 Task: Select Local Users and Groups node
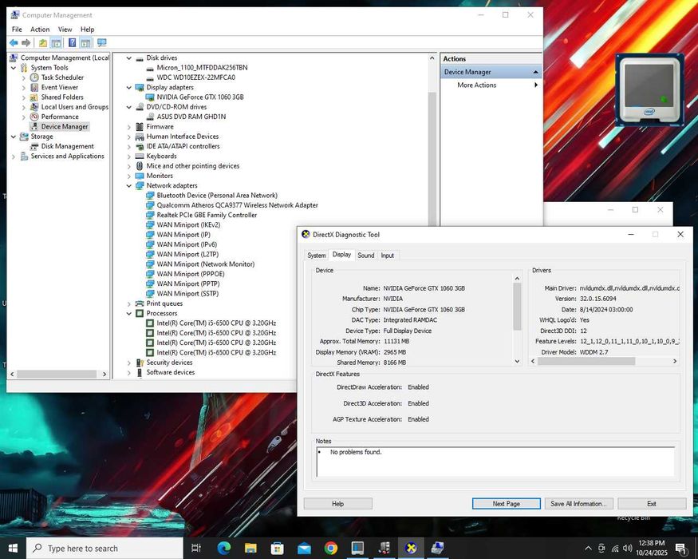(x=75, y=106)
